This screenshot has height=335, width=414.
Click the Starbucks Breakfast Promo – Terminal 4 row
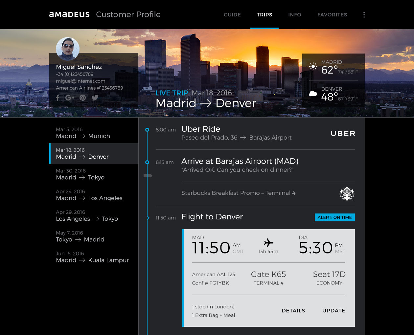click(x=255, y=193)
